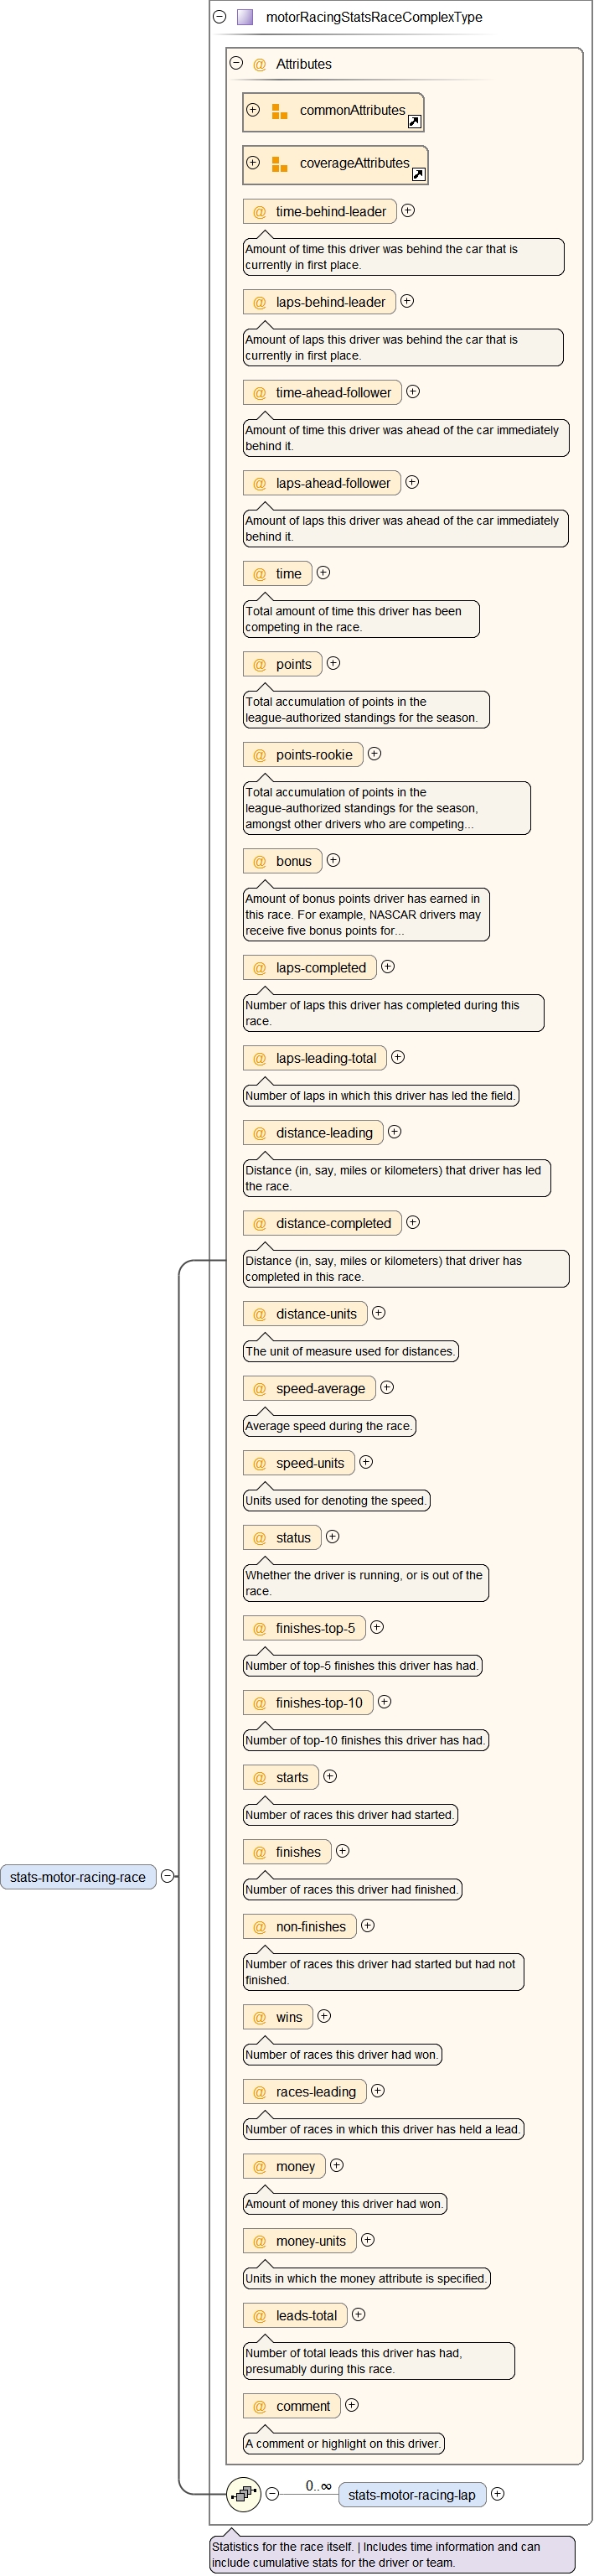Collapse the Attributes section
Image resolution: width=594 pixels, height=2576 pixels.
coord(237,63)
